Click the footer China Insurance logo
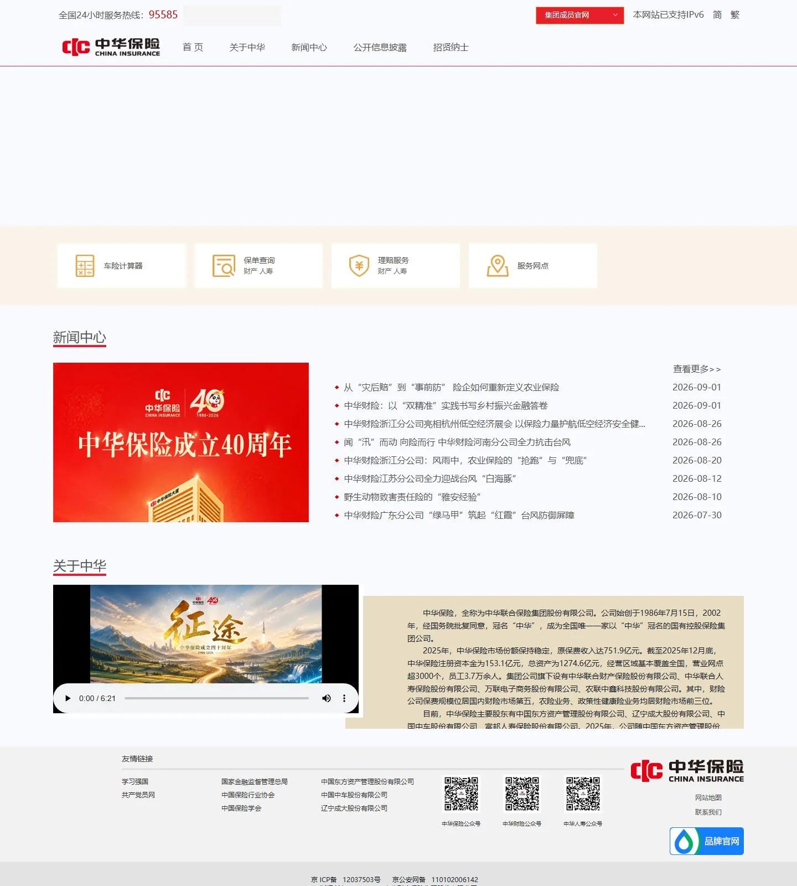797x886 pixels. click(687, 771)
